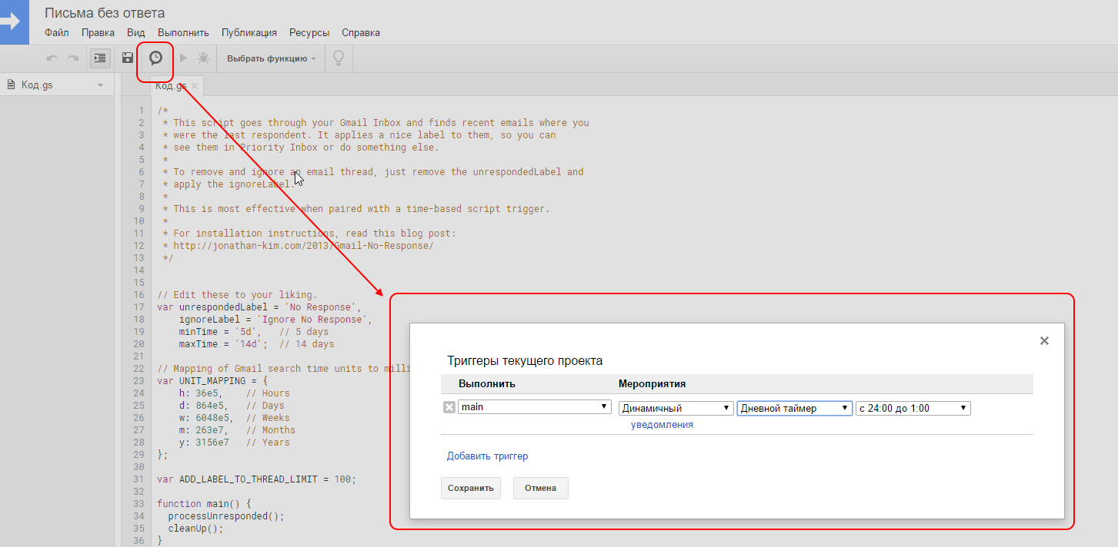
Task: Open the Выполнить menu
Action: click(183, 32)
